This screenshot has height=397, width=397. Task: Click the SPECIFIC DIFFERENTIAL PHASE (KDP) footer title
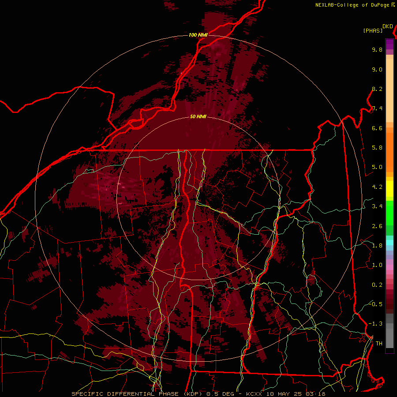(x=138, y=394)
